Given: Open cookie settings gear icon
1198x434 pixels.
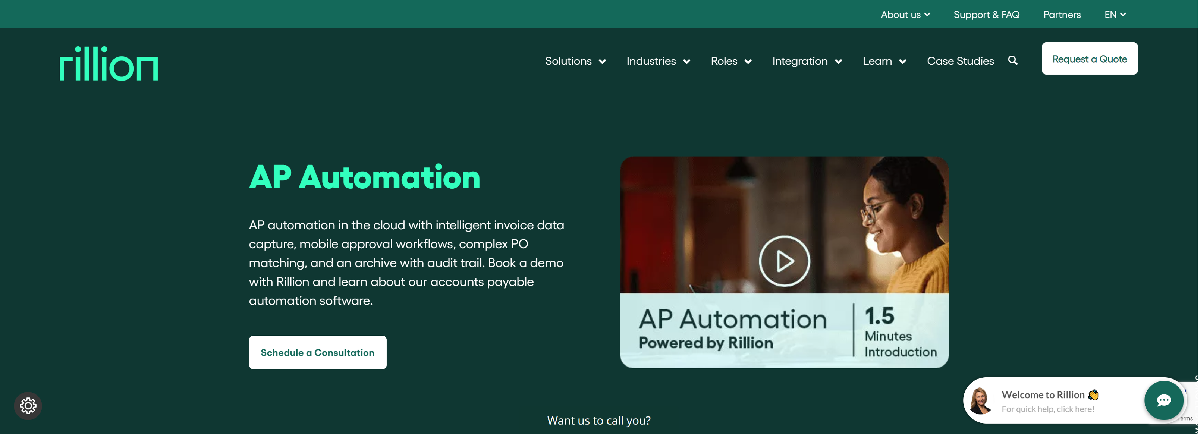Looking at the screenshot, I should pos(28,406).
